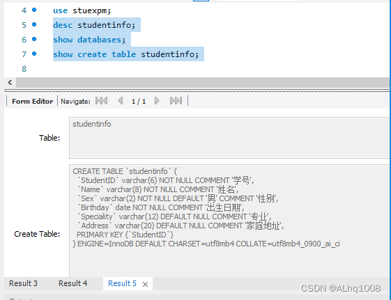Click the `Sex` varchar(2) definition line

point(178,198)
